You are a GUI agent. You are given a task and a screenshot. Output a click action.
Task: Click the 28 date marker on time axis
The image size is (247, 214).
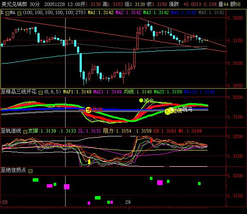pos(5,202)
